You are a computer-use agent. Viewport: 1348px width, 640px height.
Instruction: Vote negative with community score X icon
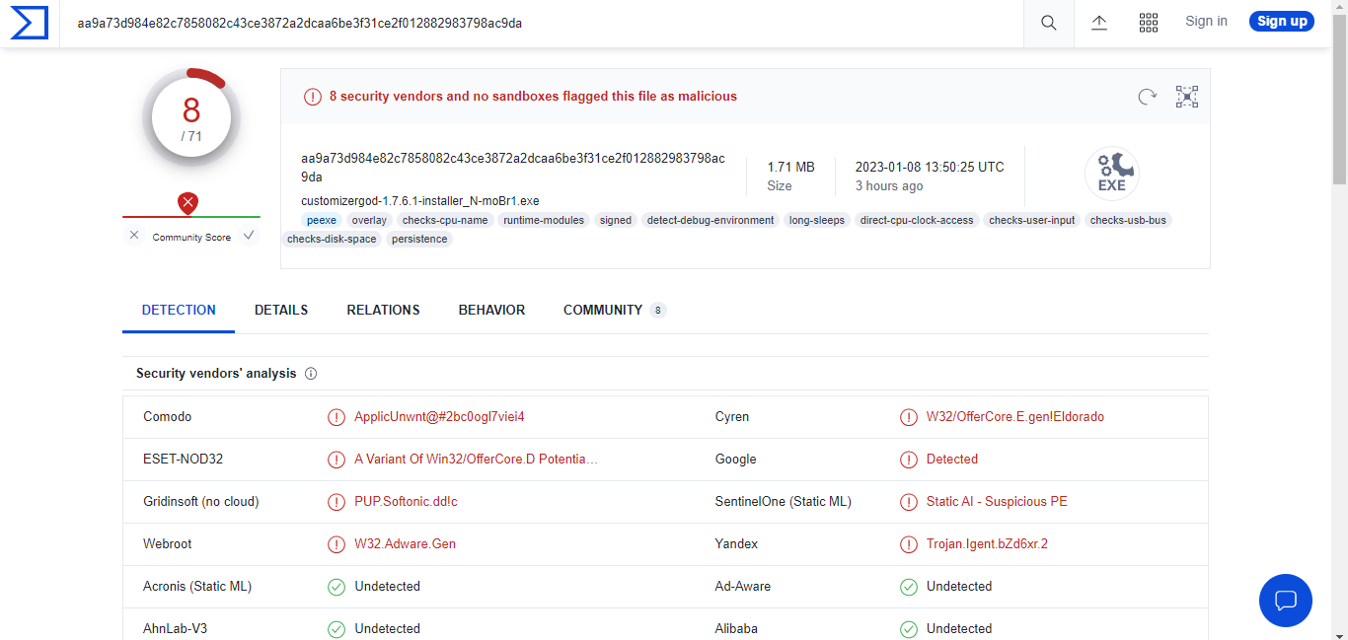tap(134, 236)
